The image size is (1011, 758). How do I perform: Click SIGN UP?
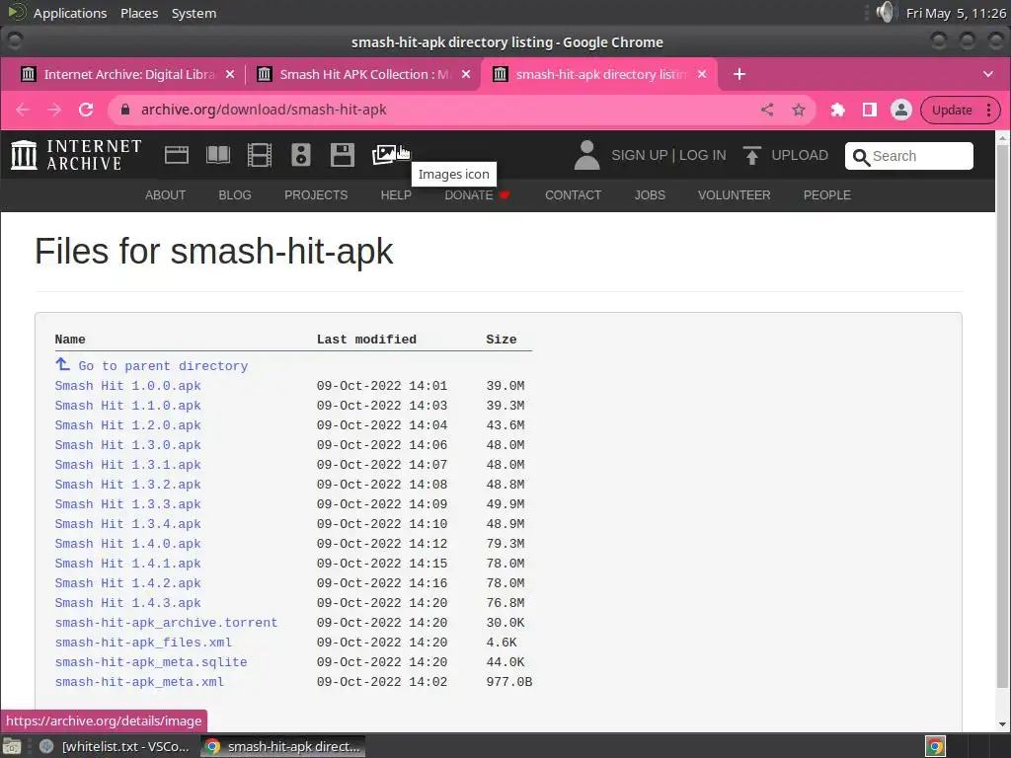coord(639,155)
